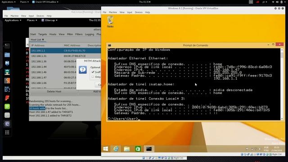This screenshot has width=288, height=162.
Task: Click the workspace switcher icon in host top bar
Action: pos(251,2)
